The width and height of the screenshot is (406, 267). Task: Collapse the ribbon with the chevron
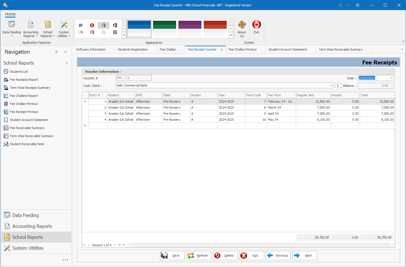point(403,42)
